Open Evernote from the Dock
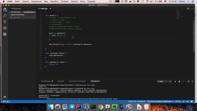 pos(115,107)
